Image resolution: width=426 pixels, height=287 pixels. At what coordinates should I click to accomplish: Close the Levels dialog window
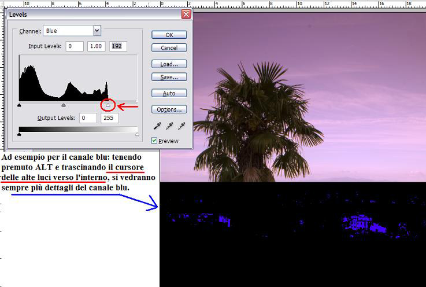click(186, 14)
